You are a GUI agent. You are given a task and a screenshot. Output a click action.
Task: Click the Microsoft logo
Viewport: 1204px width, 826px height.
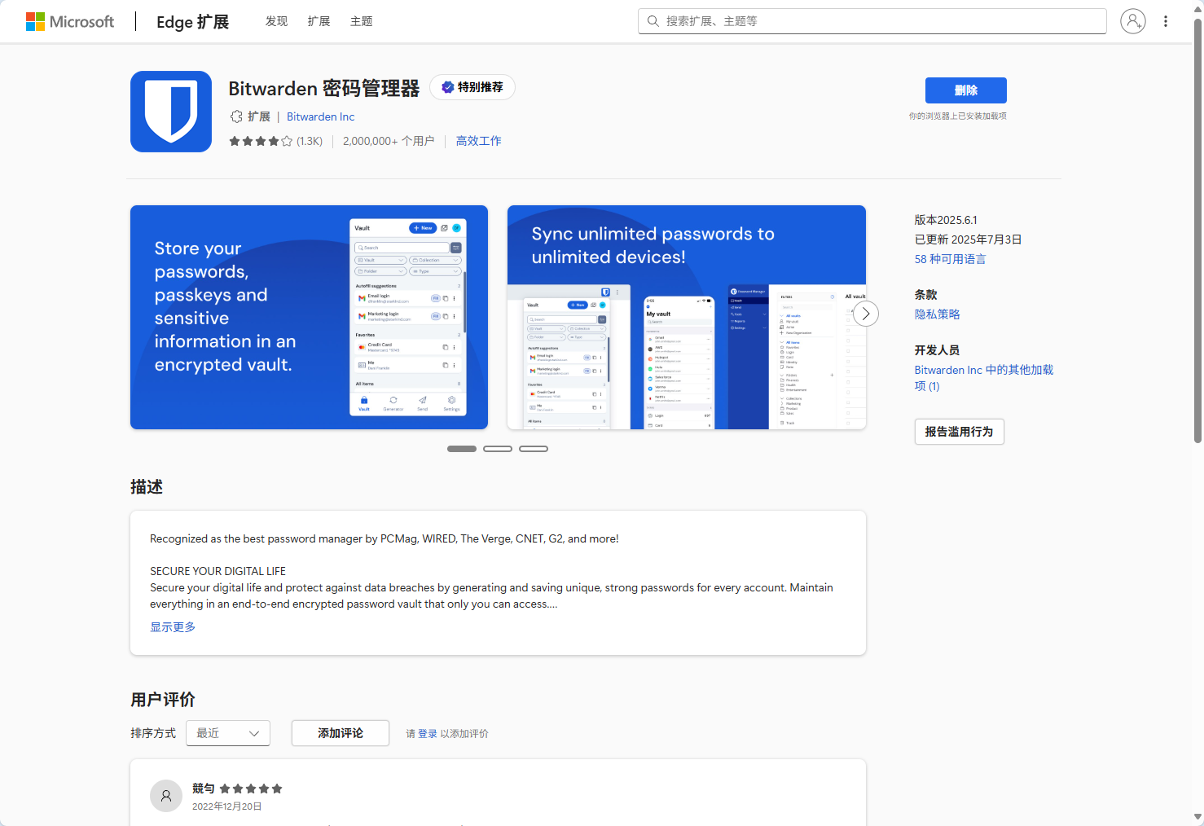click(70, 21)
